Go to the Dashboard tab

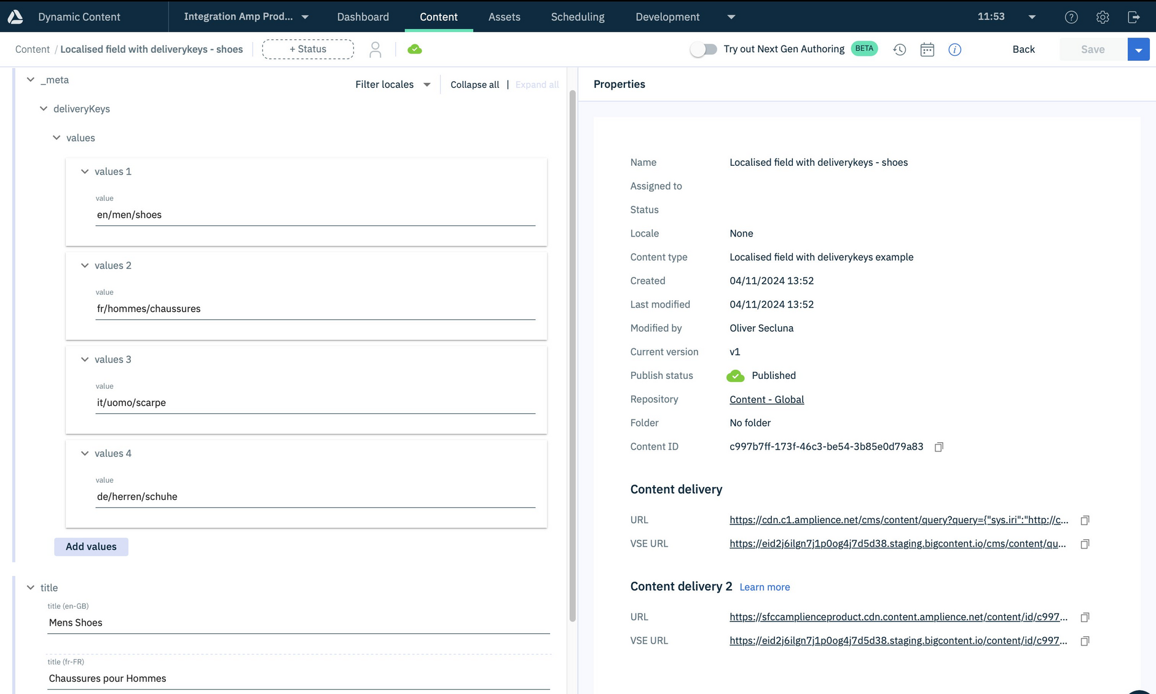point(363,17)
